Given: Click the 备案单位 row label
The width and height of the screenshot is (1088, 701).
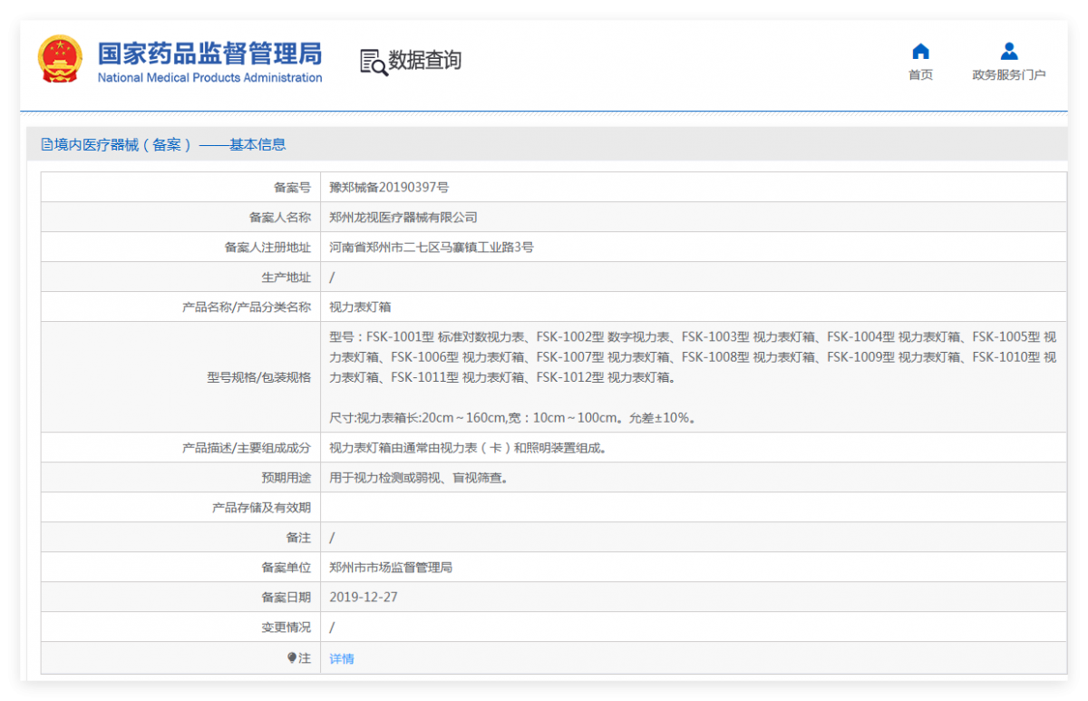Looking at the screenshot, I should [286, 568].
